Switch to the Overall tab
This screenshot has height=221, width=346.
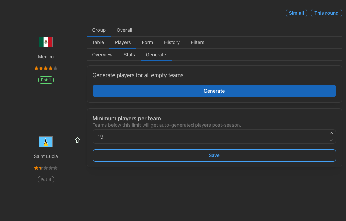124,30
